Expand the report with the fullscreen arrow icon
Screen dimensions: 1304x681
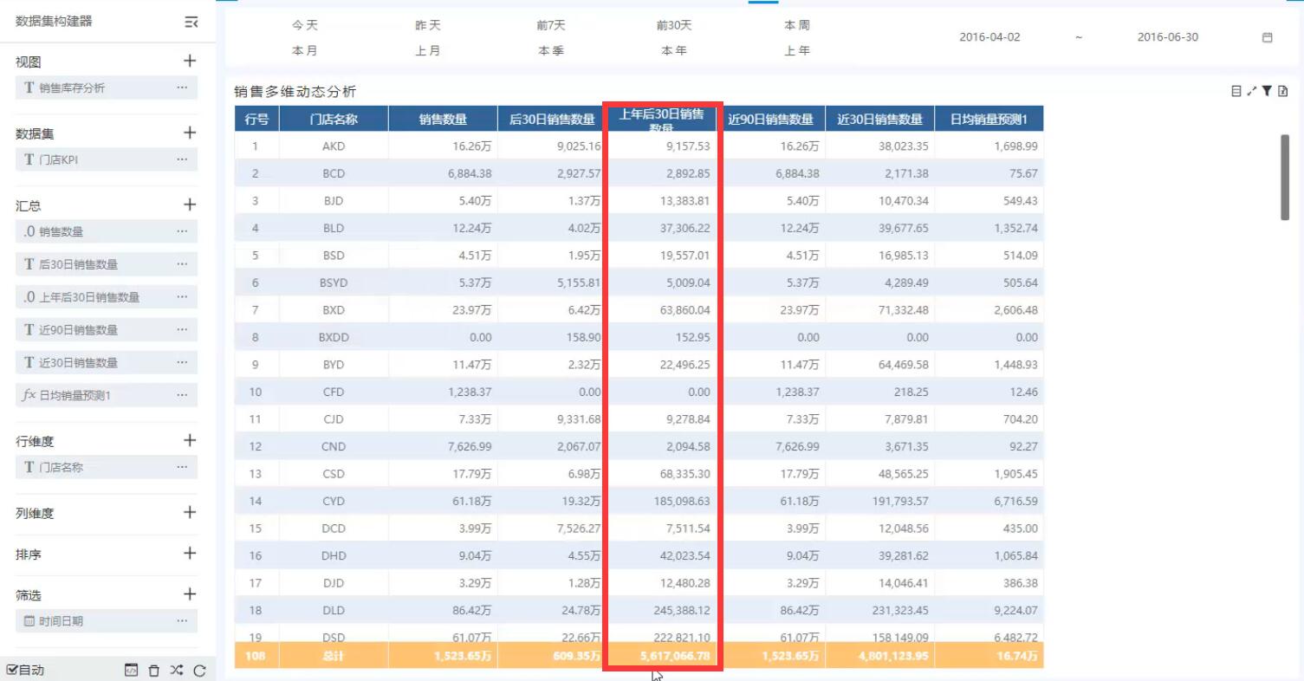pos(1252,91)
